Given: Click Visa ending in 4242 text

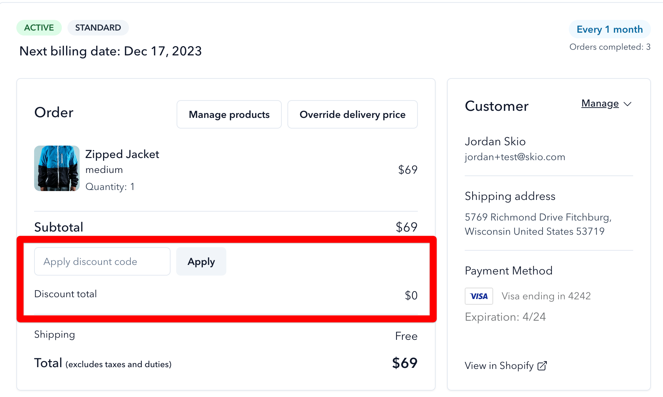Looking at the screenshot, I should click(546, 296).
